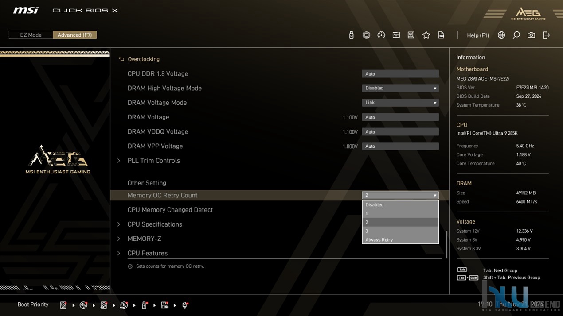Open the USB flash drive M-Flash icon
This screenshot has height=316, width=563.
coord(351,35)
